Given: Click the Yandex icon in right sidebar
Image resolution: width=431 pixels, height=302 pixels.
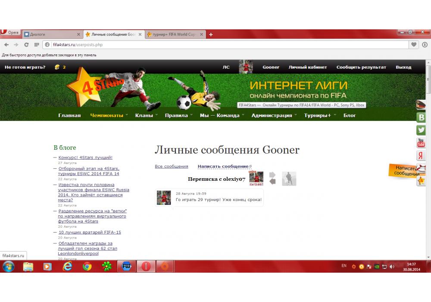Looking at the screenshot, I should pos(421,156).
